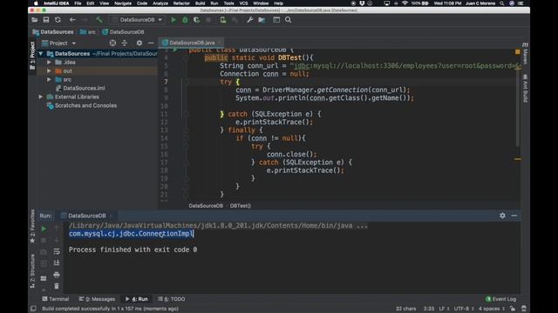Image resolution: width=558 pixels, height=313 pixels.
Task: Click the 2:33 caret position indicator
Action: point(429,309)
